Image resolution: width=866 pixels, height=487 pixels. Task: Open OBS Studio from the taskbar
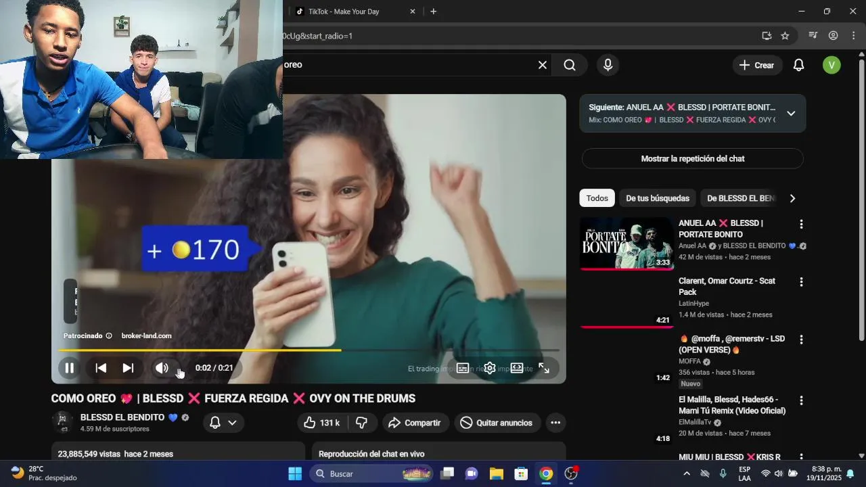[571, 473]
